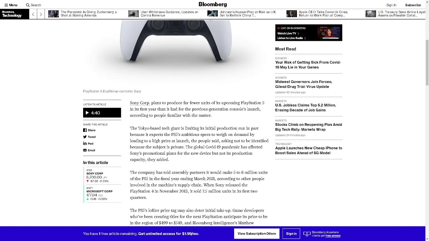Viewport: 429px width, 241px height.
Task: Click Sign in button in bottom banner
Action: click(x=291, y=234)
